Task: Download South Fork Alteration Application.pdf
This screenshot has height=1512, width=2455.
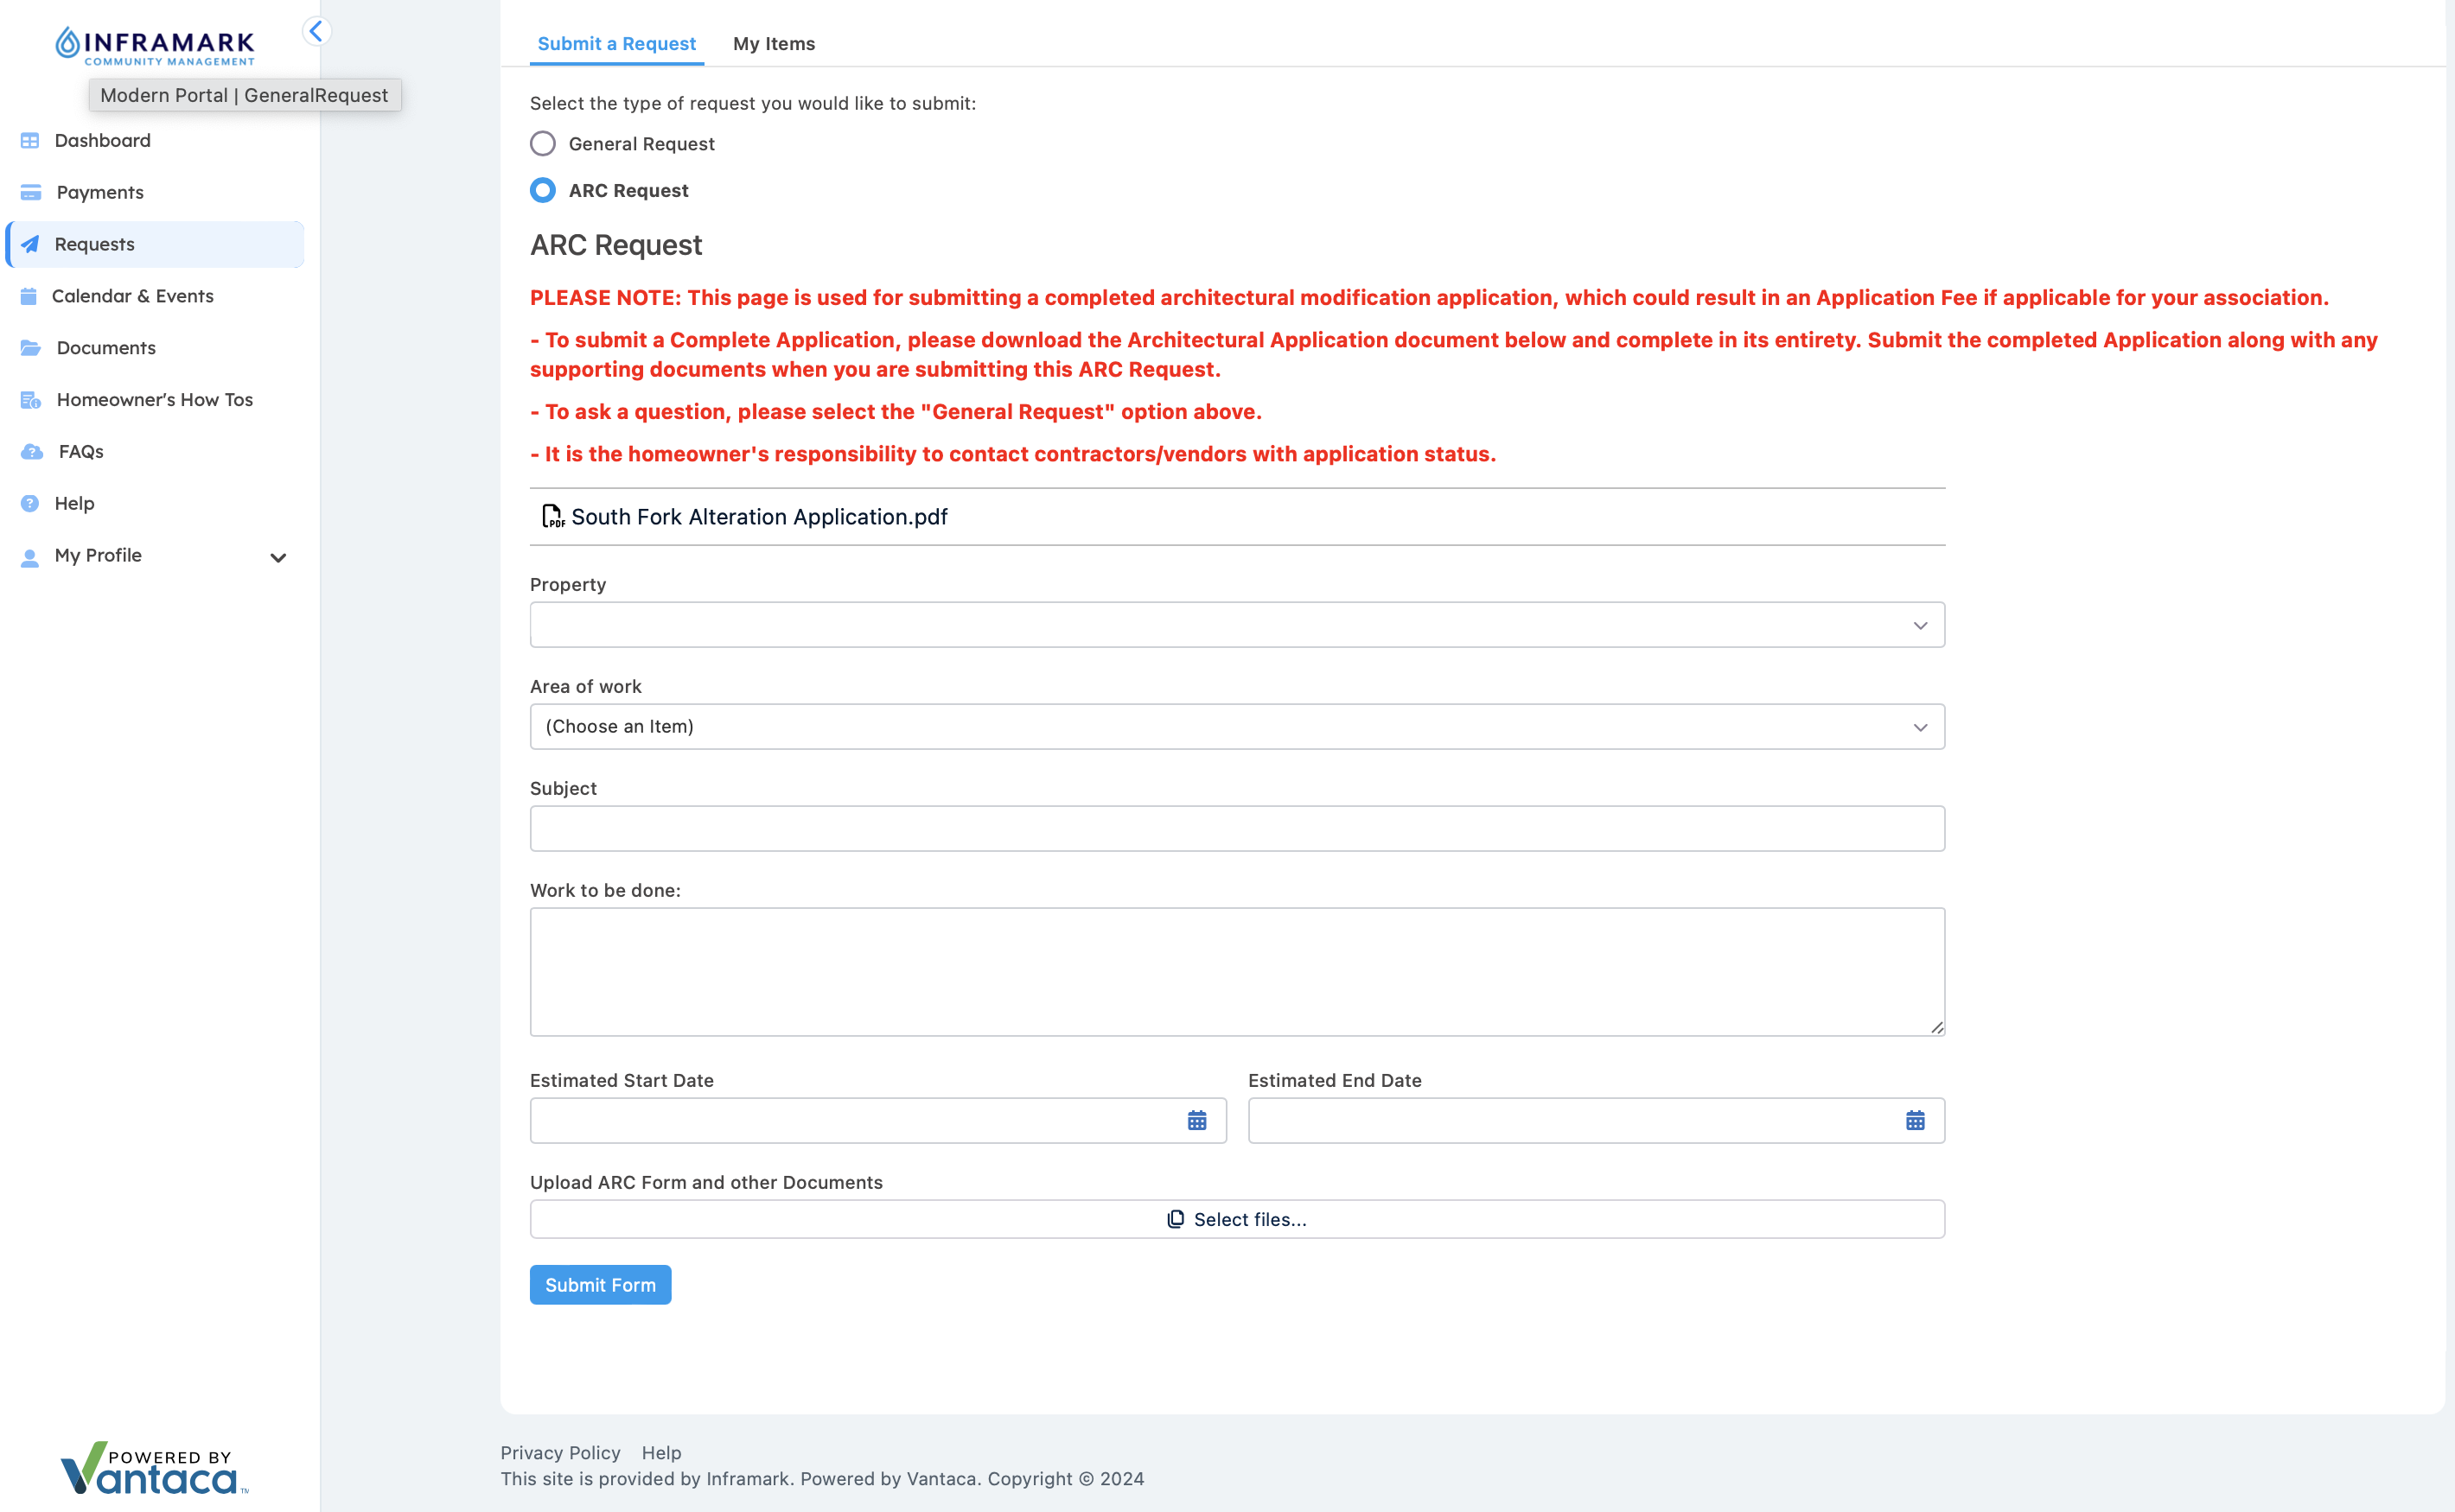Action: (759, 517)
